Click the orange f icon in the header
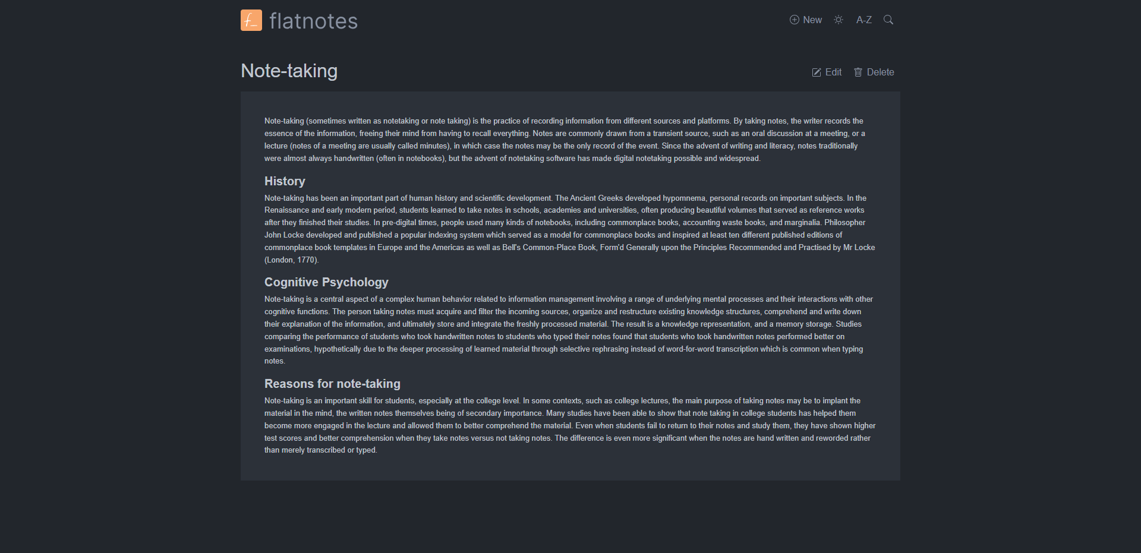This screenshot has height=553, width=1141. 251,20
